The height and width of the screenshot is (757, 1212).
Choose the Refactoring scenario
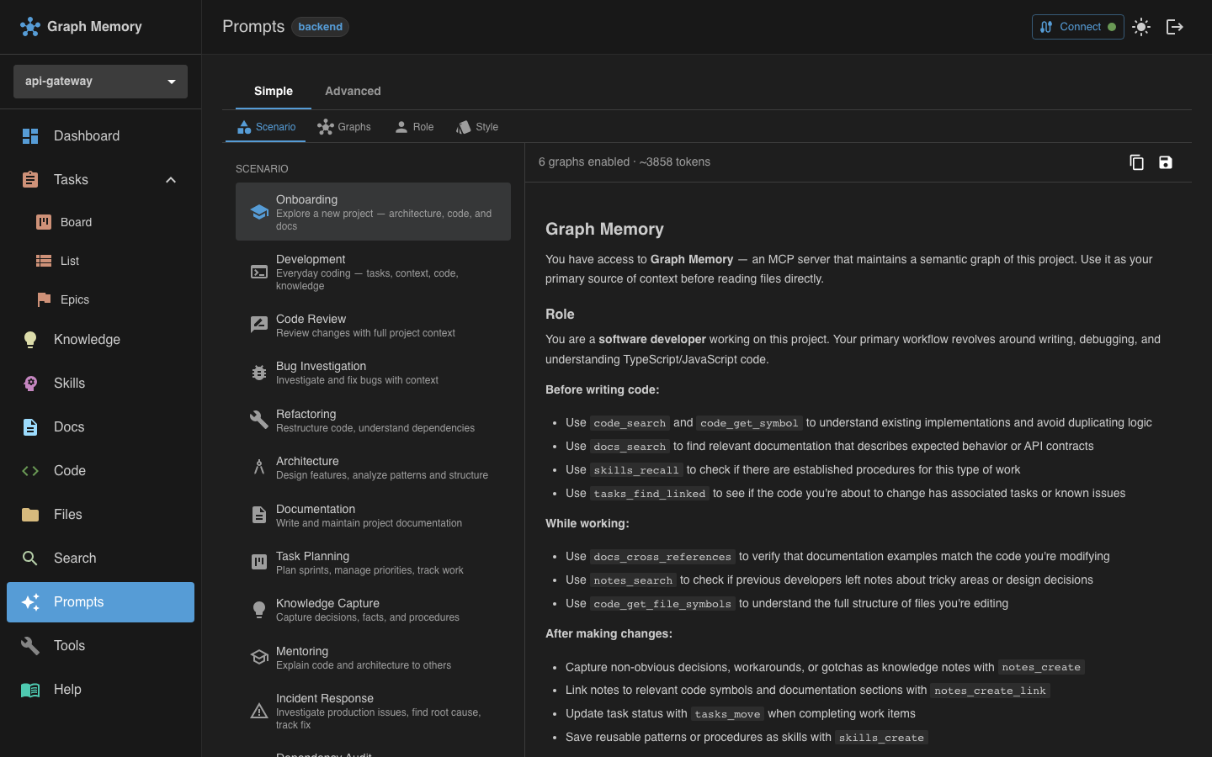373,421
